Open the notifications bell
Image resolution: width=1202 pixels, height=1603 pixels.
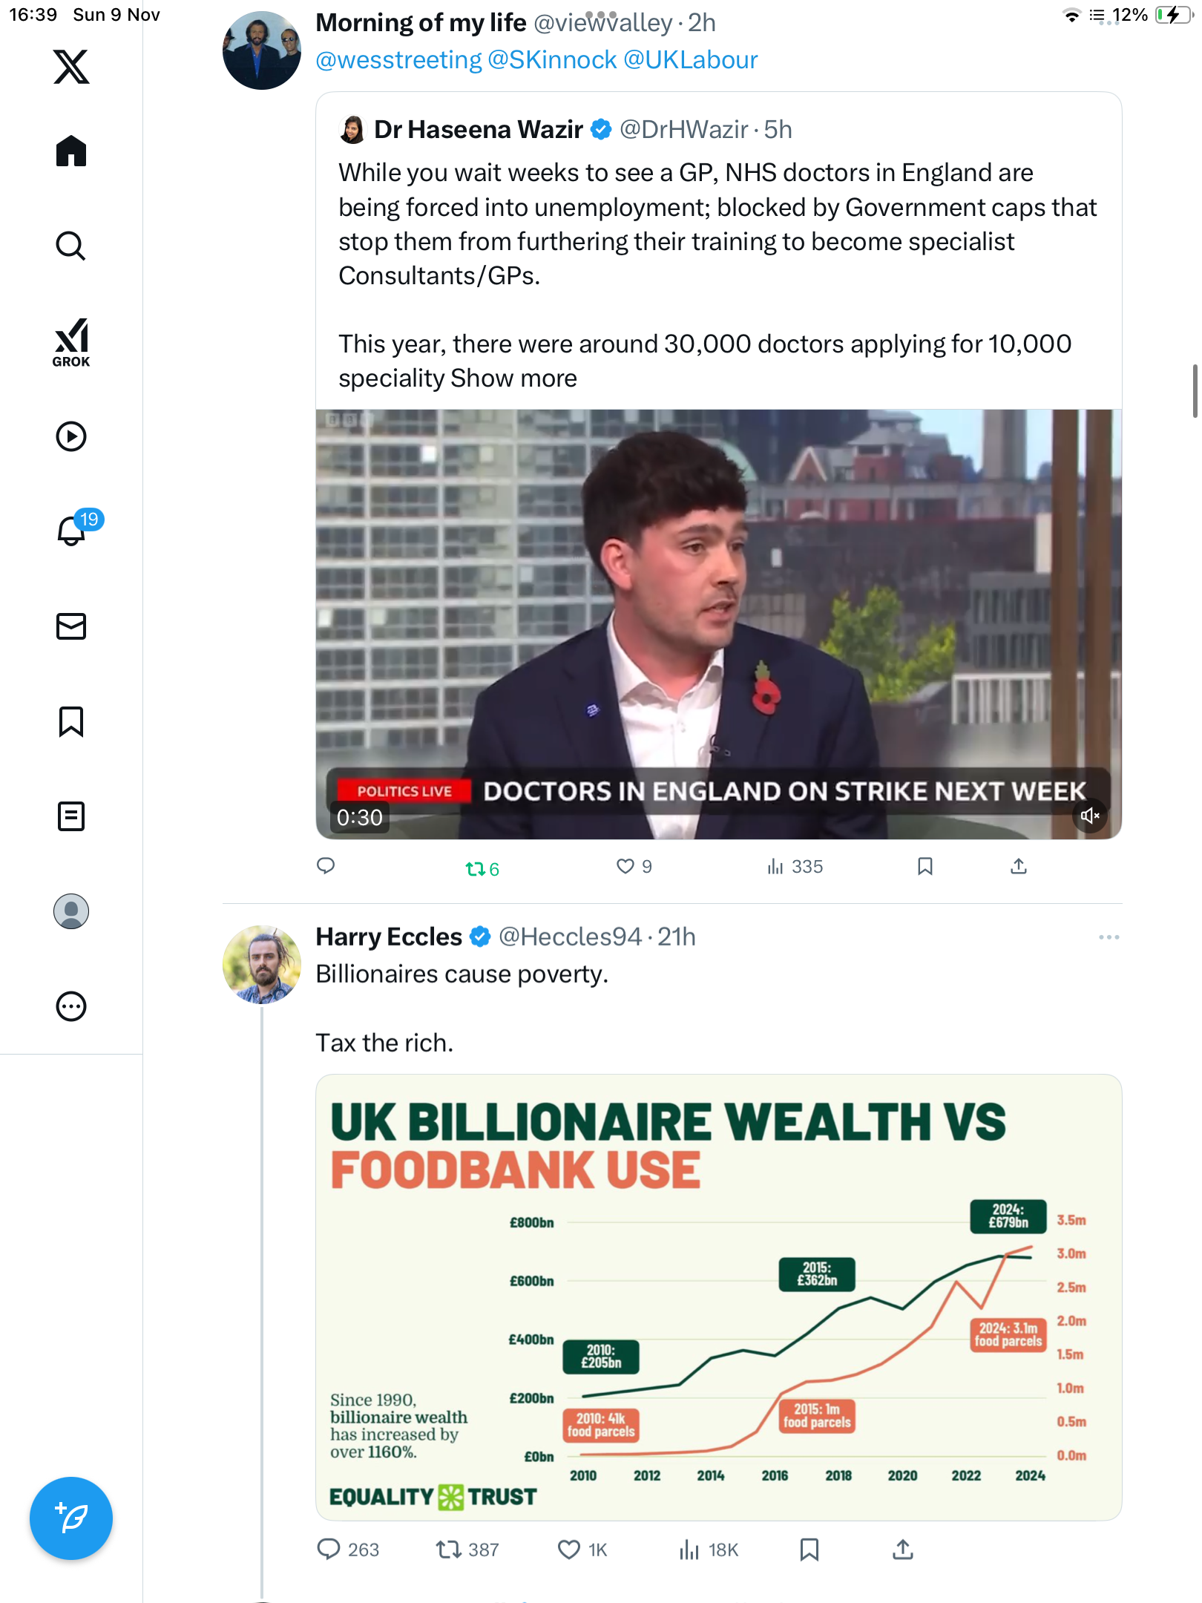click(x=71, y=531)
